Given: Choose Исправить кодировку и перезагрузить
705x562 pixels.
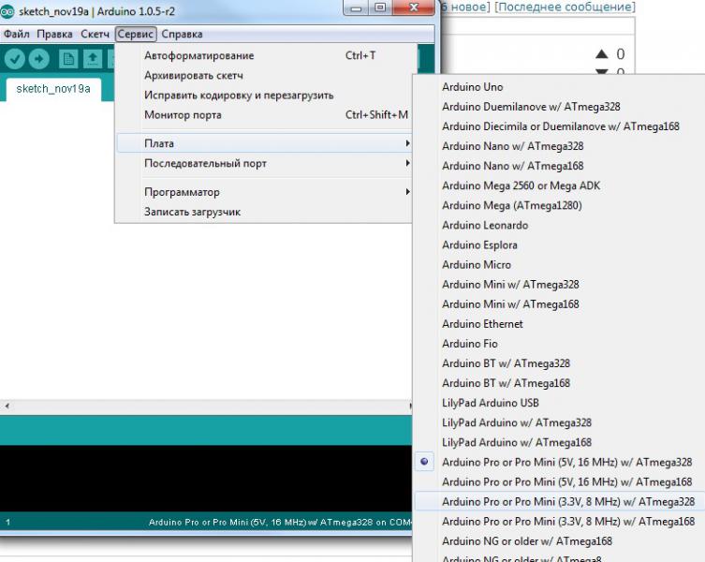Looking at the screenshot, I should point(264,96).
